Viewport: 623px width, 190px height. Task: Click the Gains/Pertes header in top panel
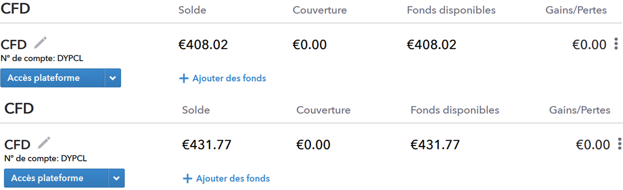click(576, 10)
